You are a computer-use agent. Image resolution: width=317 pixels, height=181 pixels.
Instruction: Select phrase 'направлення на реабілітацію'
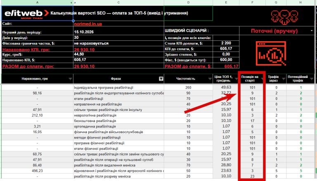[x=98, y=104]
